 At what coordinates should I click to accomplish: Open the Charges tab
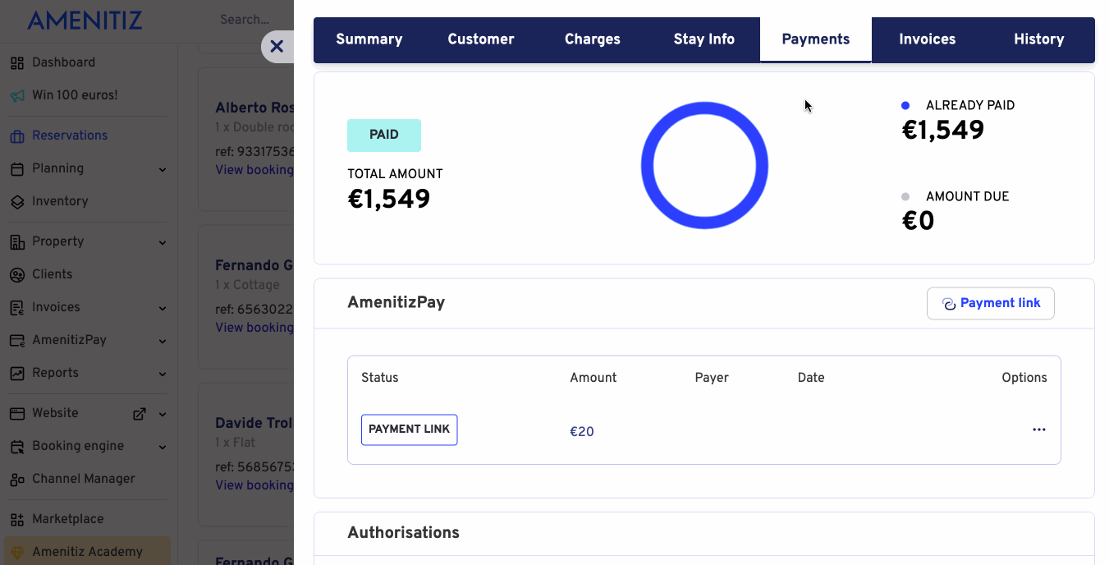593,39
